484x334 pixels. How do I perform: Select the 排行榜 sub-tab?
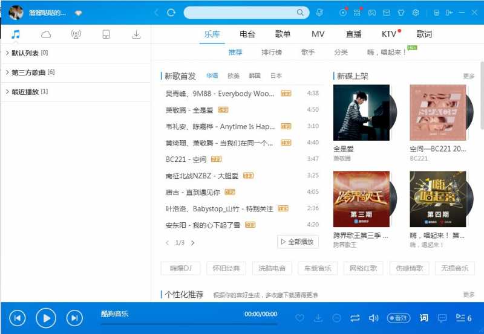coord(271,53)
